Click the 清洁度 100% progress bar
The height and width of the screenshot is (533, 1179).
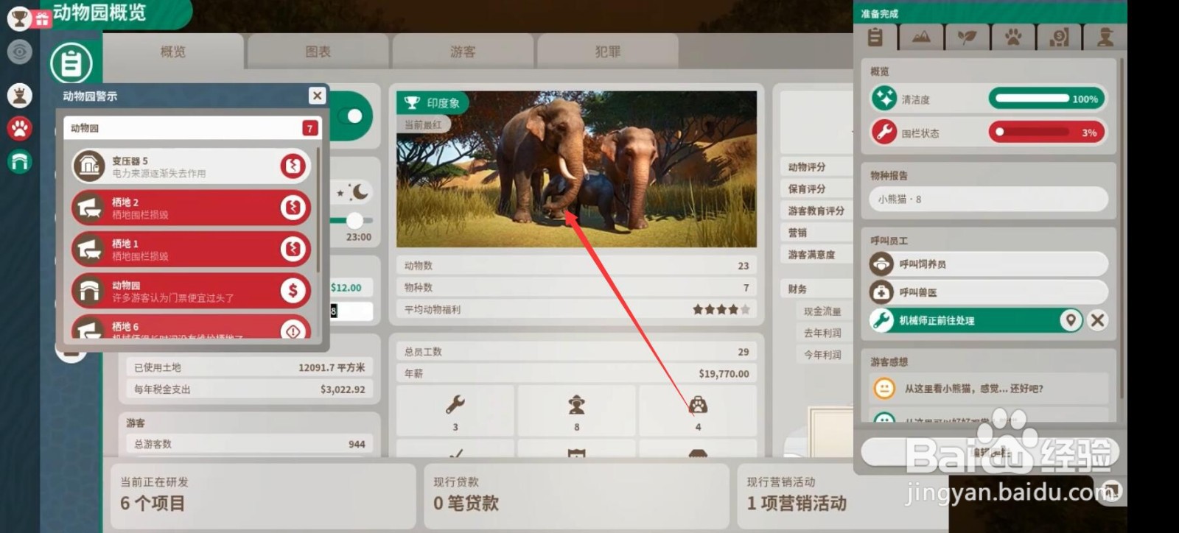click(1046, 98)
